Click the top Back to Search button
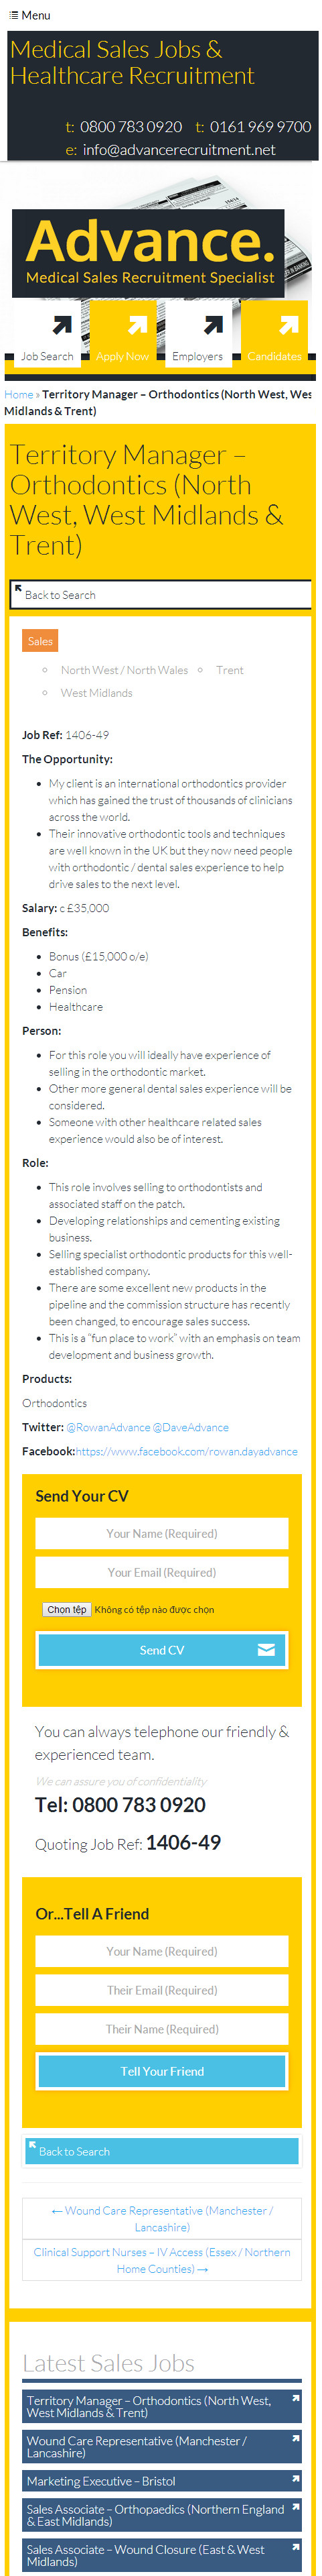Image resolution: width=322 pixels, height=2576 pixels. coord(161,594)
